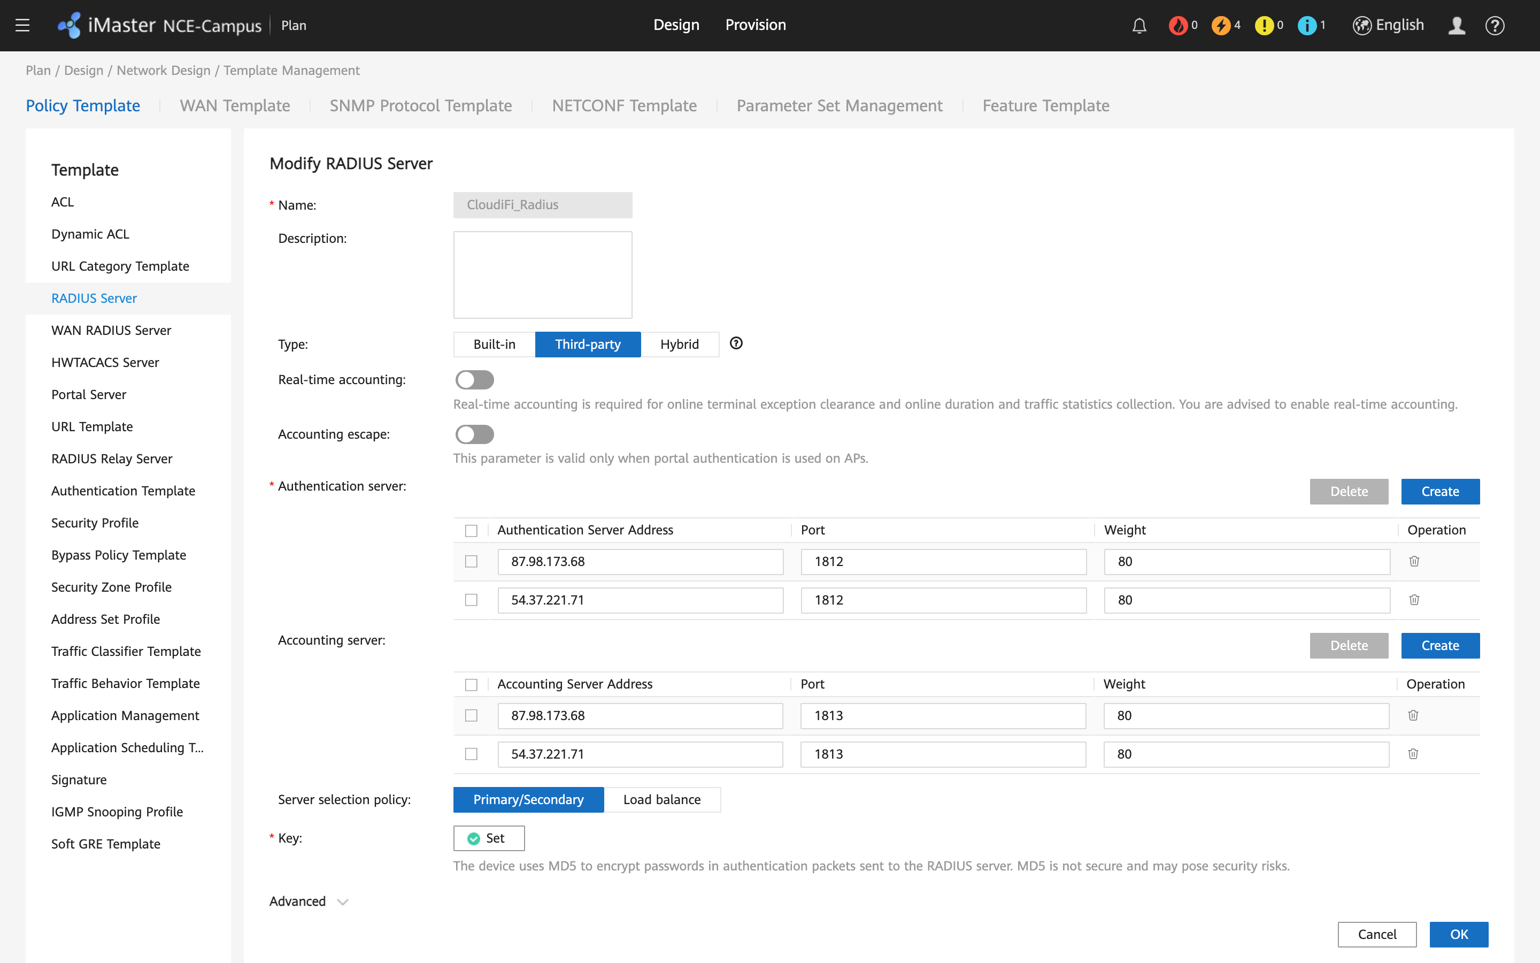This screenshot has width=1540, height=963.
Task: Open the user profile icon
Action: coord(1457,26)
